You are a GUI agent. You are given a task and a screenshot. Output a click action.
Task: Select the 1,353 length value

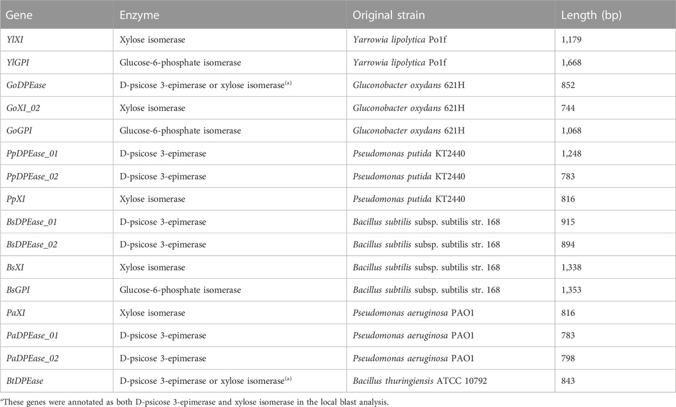click(x=572, y=290)
